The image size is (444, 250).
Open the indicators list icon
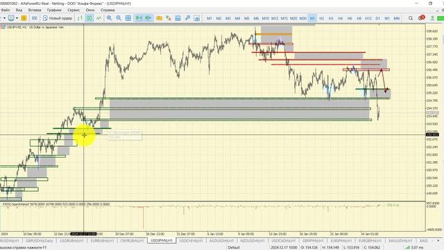click(x=169, y=18)
